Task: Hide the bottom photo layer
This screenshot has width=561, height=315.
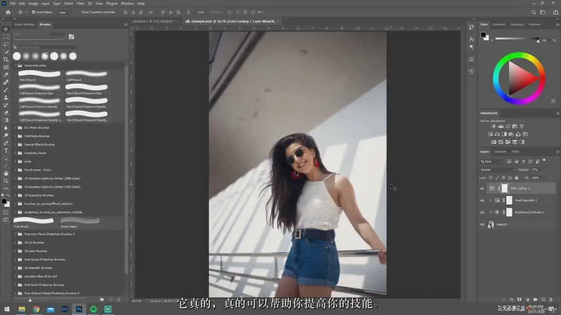Action: click(x=482, y=224)
